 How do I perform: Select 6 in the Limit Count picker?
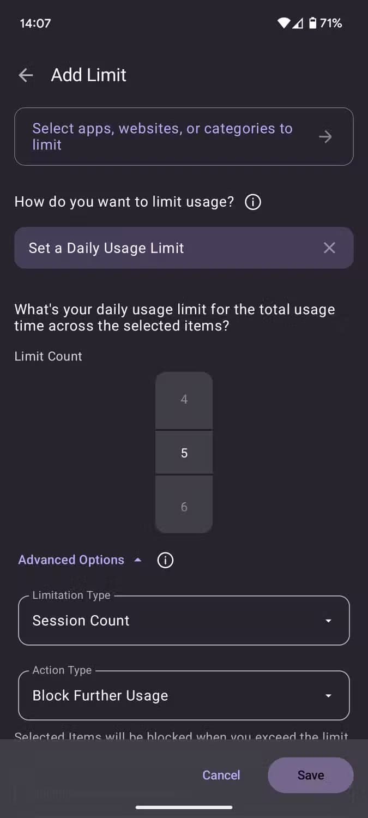pos(184,507)
